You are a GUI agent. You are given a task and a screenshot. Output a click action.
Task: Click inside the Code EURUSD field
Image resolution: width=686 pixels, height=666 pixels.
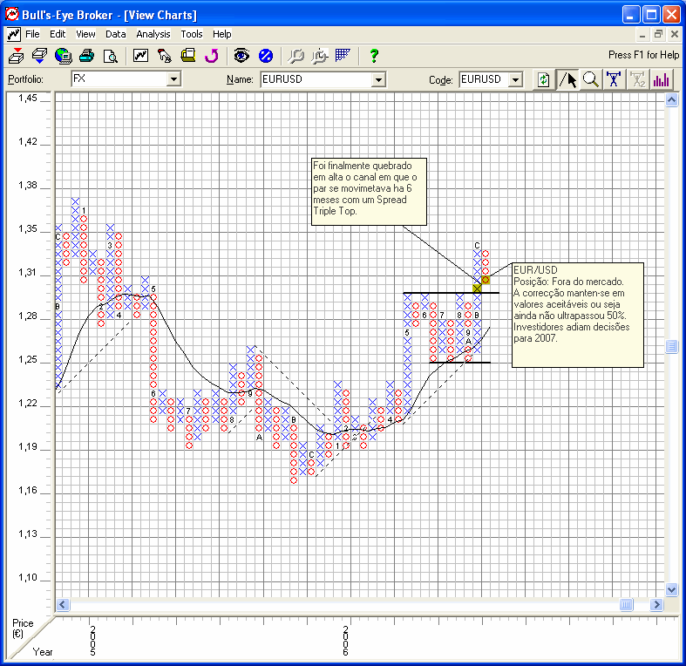click(x=485, y=79)
